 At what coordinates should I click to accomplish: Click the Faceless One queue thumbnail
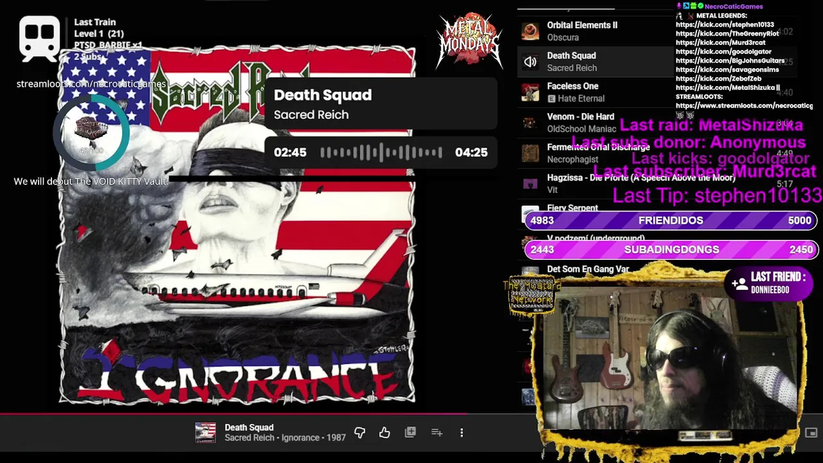coord(530,93)
